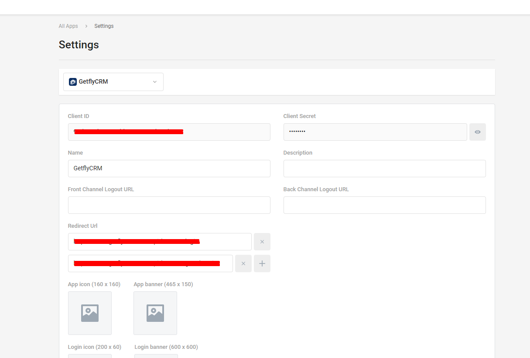Focus the Client ID field
The height and width of the screenshot is (358, 530).
[x=169, y=132]
